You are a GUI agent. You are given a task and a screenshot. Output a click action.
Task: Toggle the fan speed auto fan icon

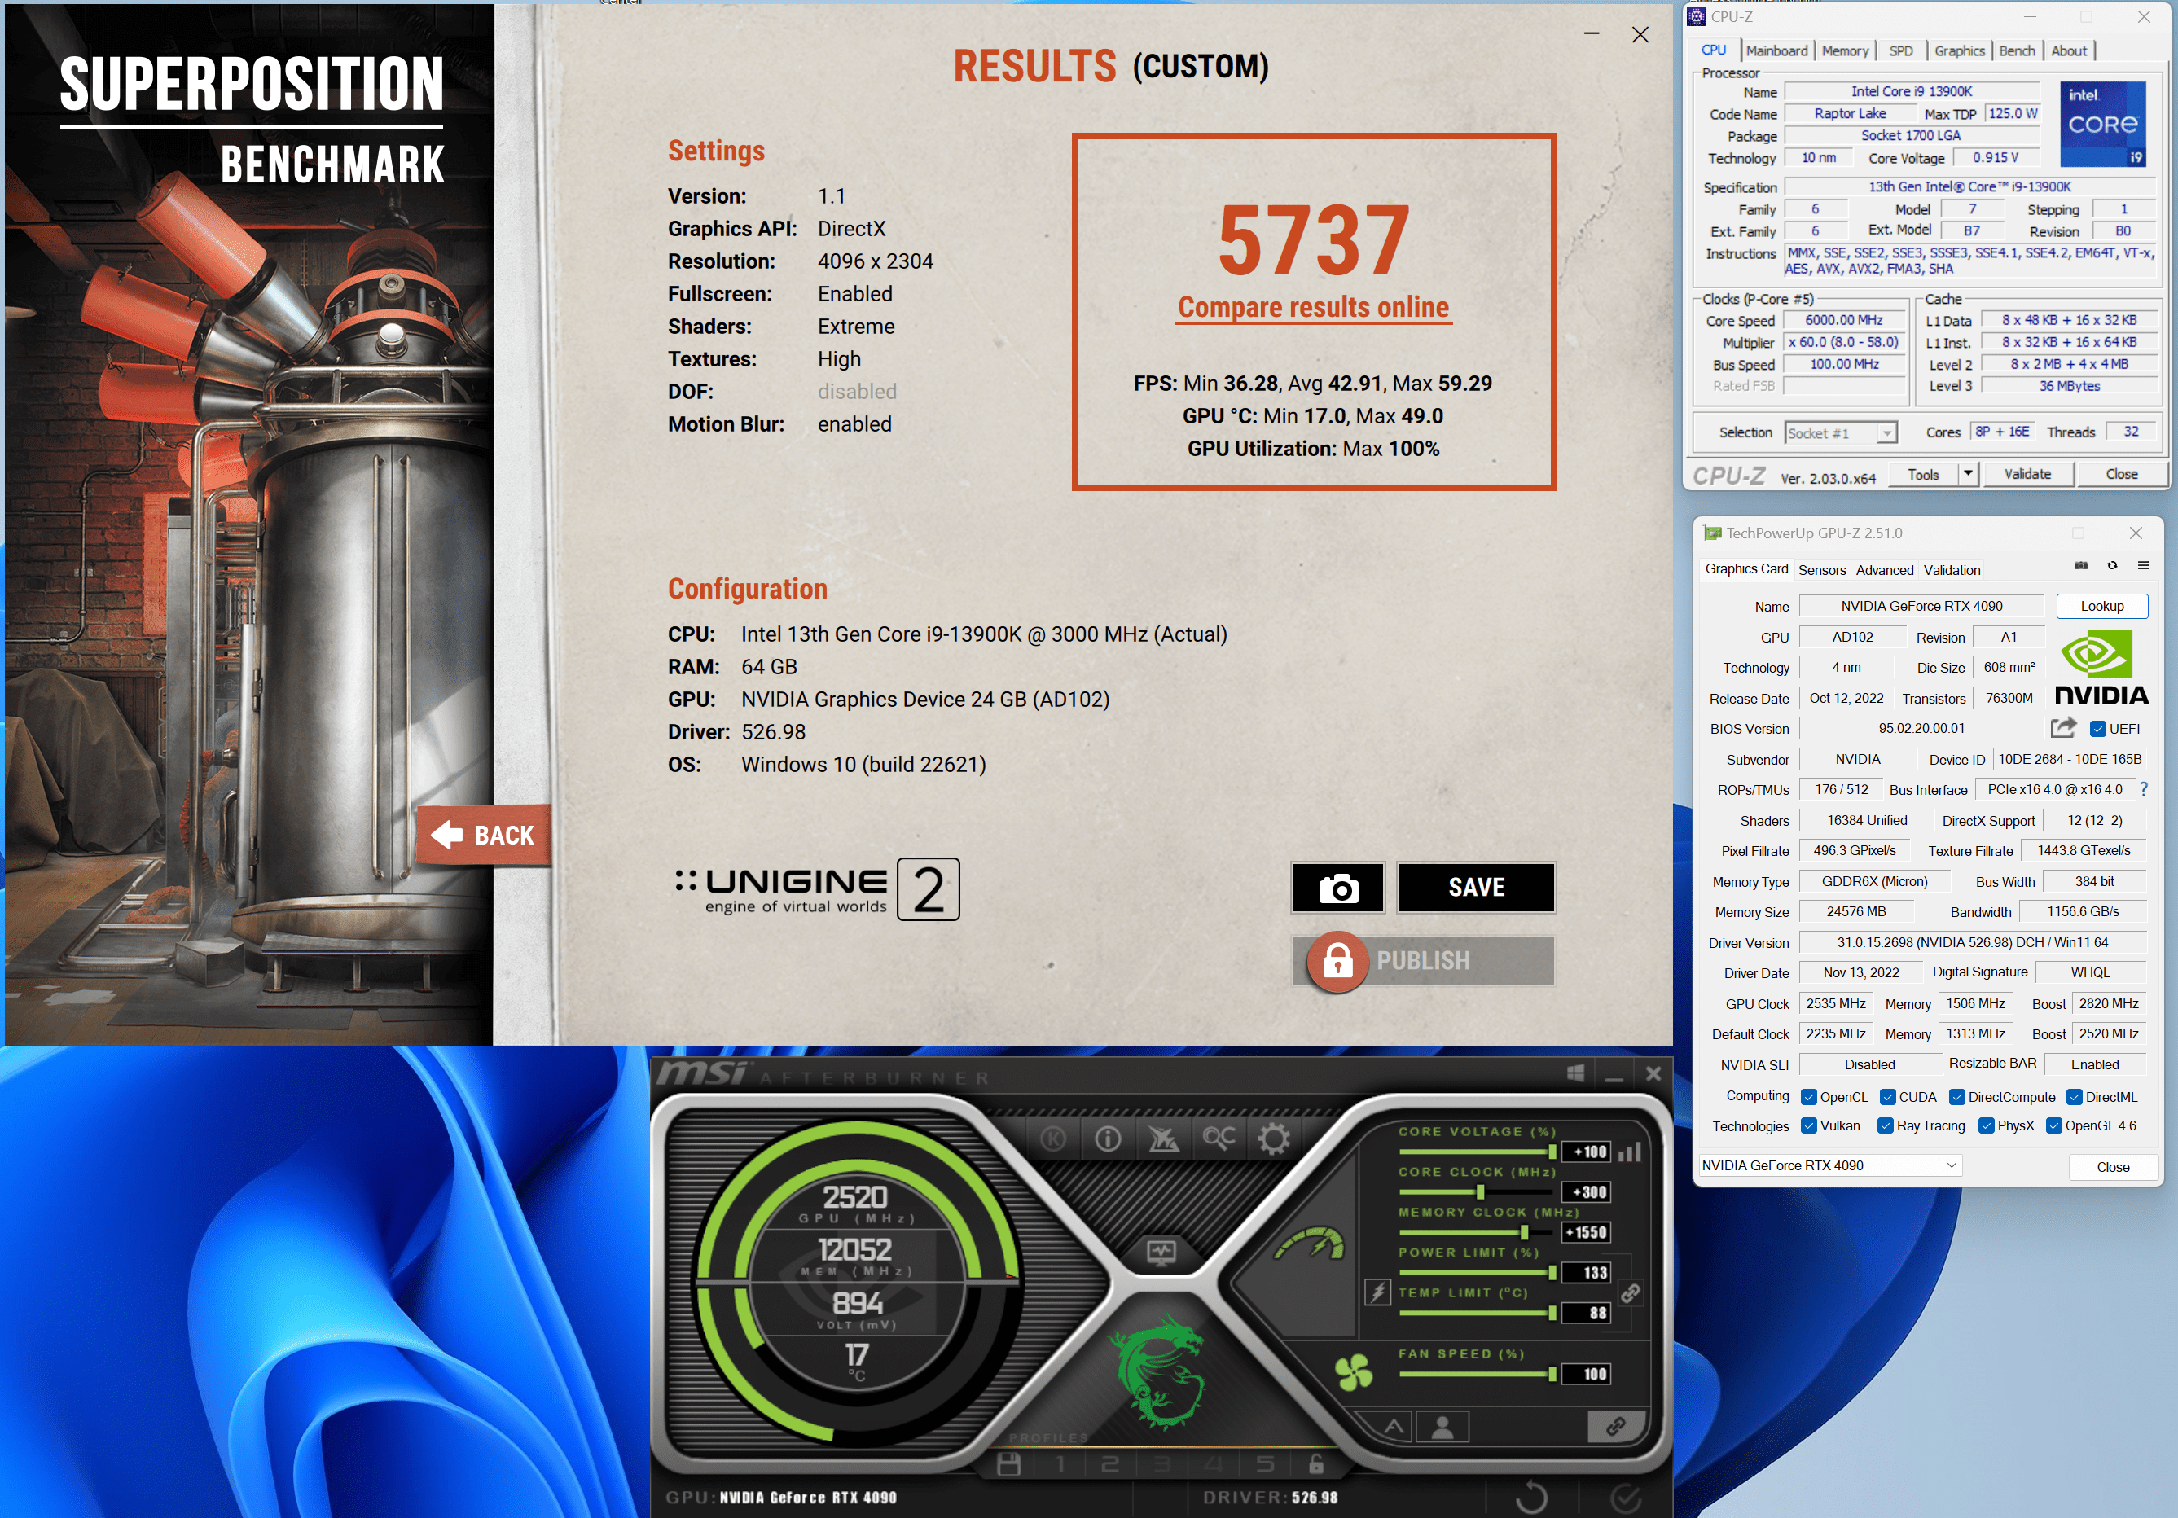click(1354, 1373)
